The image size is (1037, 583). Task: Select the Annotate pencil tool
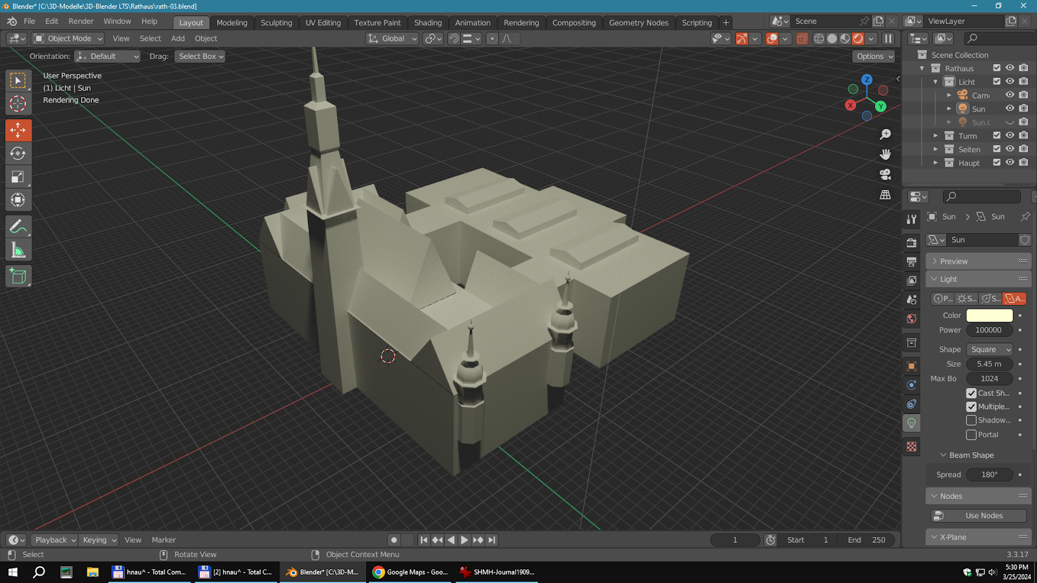(x=18, y=227)
